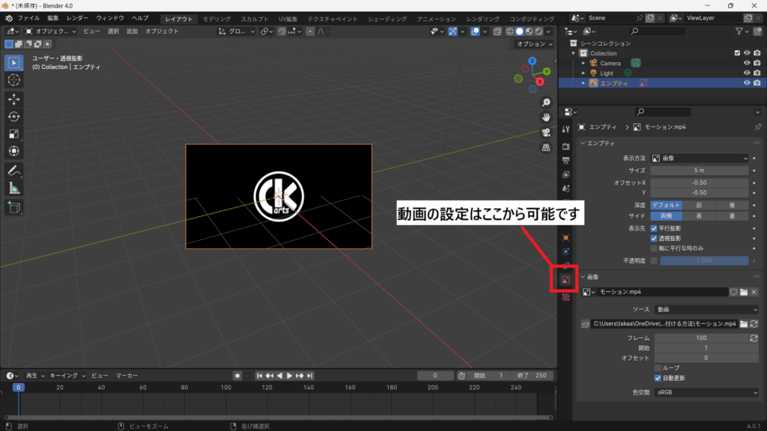The image size is (767, 431).
Task: Open the image data properties tab
Action: pyautogui.click(x=566, y=279)
